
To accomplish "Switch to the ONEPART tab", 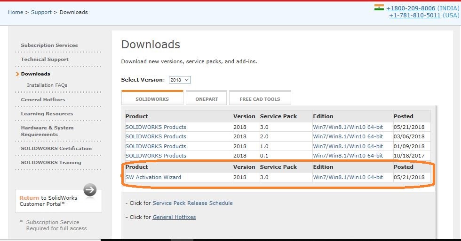I will point(207,98).
